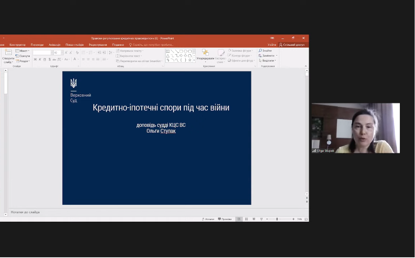415x258 pixels.
Task: Expand the shapes gallery more arrow
Action: (x=194, y=61)
